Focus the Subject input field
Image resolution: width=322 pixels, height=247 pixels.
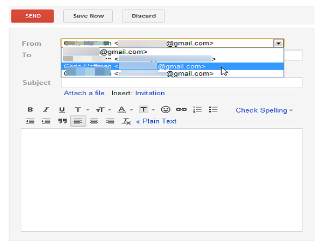pyautogui.click(x=182, y=82)
